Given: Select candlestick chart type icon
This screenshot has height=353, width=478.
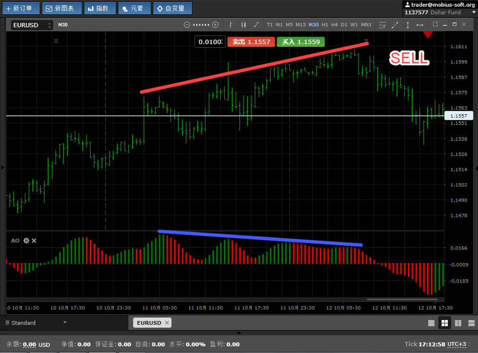Looking at the screenshot, I should coord(243,25).
